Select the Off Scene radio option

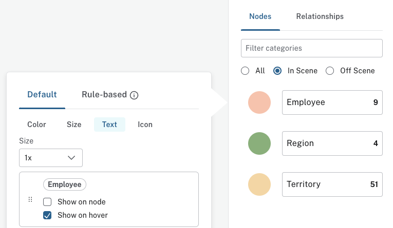(x=330, y=71)
